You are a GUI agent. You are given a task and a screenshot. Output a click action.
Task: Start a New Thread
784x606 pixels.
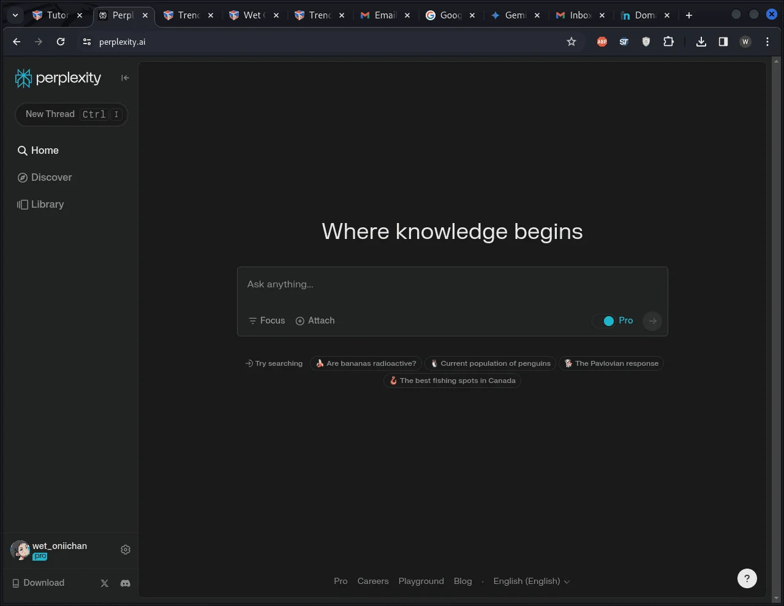pyautogui.click(x=72, y=114)
